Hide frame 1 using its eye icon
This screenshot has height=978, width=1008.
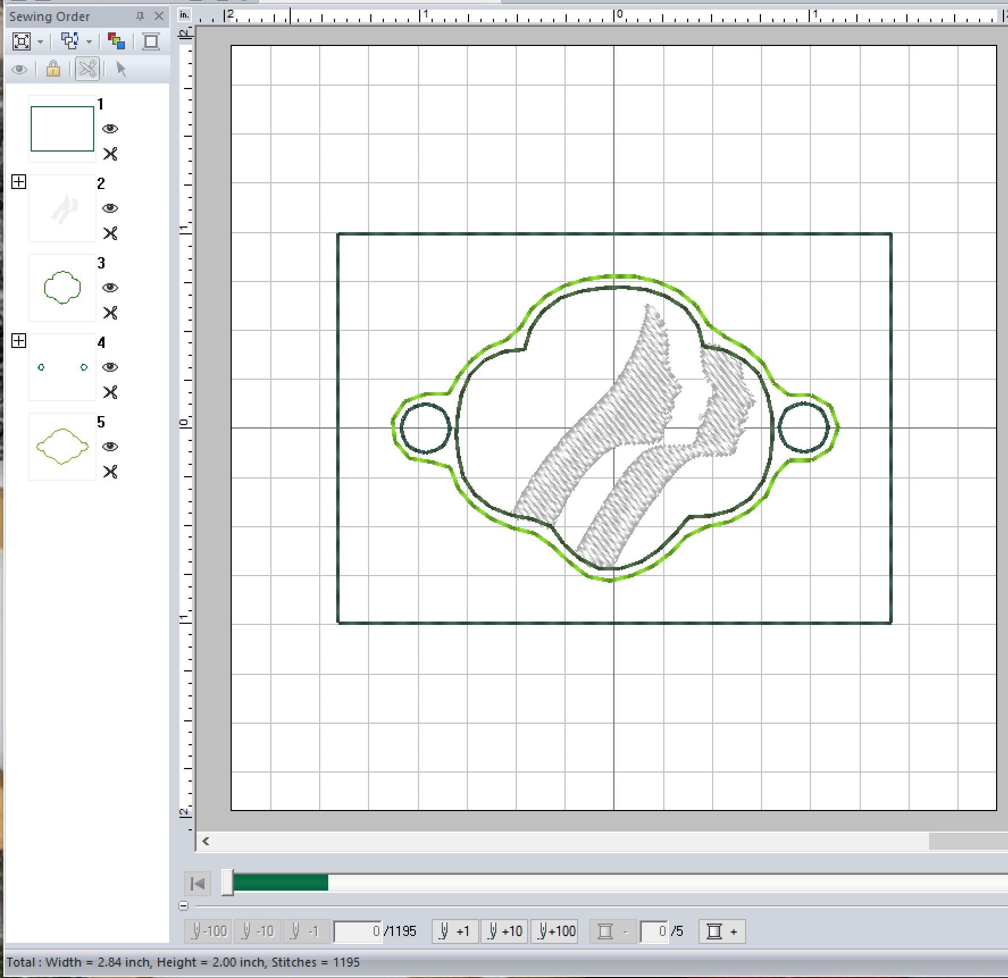(x=110, y=129)
